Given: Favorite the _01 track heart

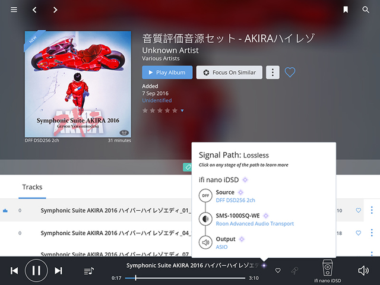Looking at the screenshot, I should [x=358, y=210].
